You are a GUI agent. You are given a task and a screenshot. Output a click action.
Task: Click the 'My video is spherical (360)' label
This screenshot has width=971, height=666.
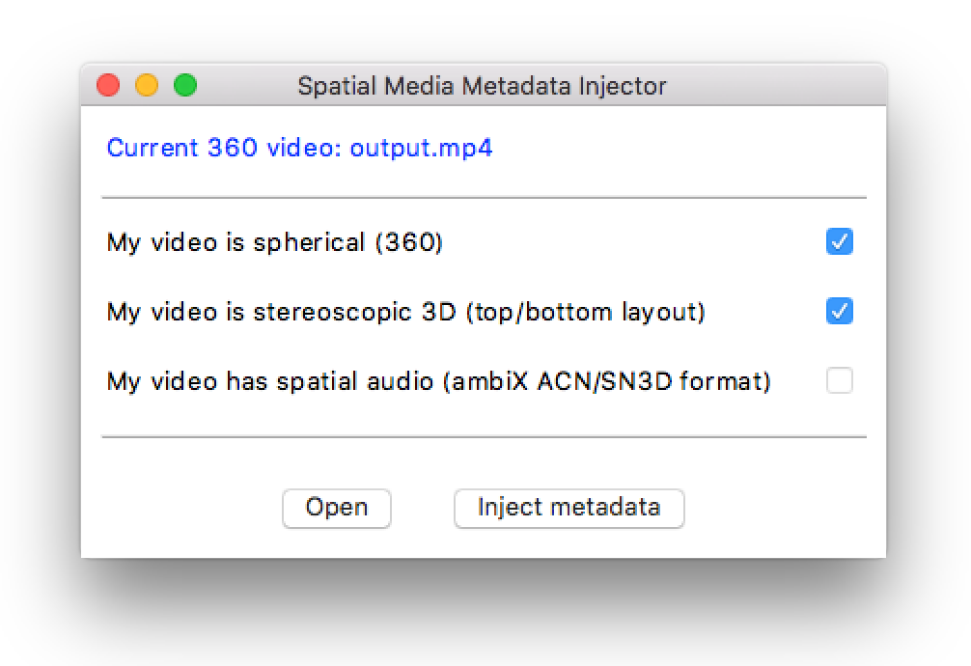point(275,242)
